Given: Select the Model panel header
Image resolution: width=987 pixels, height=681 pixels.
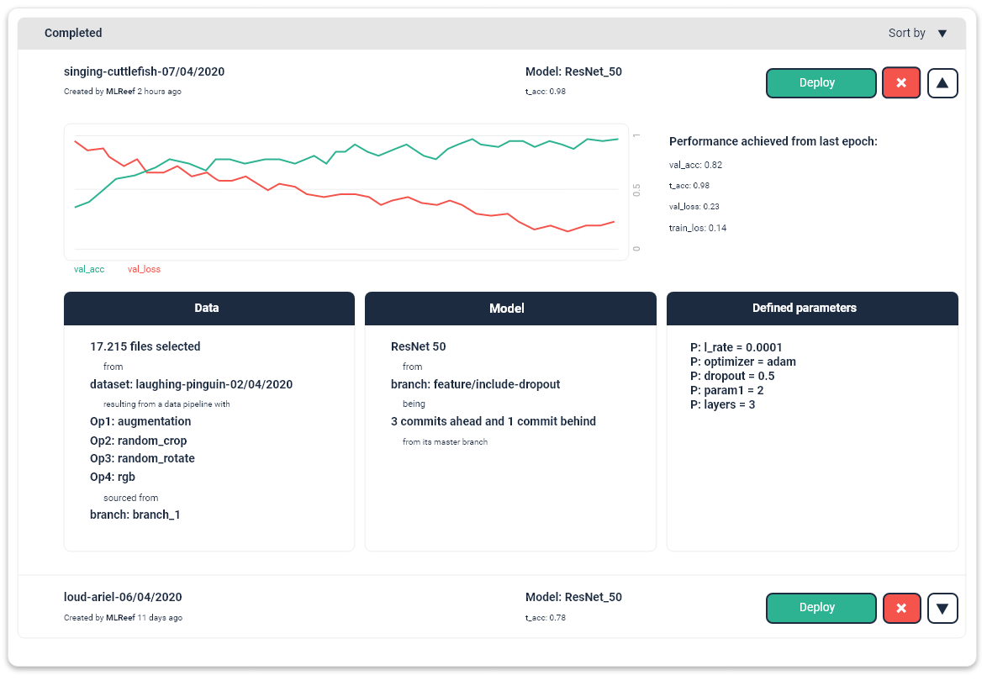Looking at the screenshot, I should tap(509, 309).
